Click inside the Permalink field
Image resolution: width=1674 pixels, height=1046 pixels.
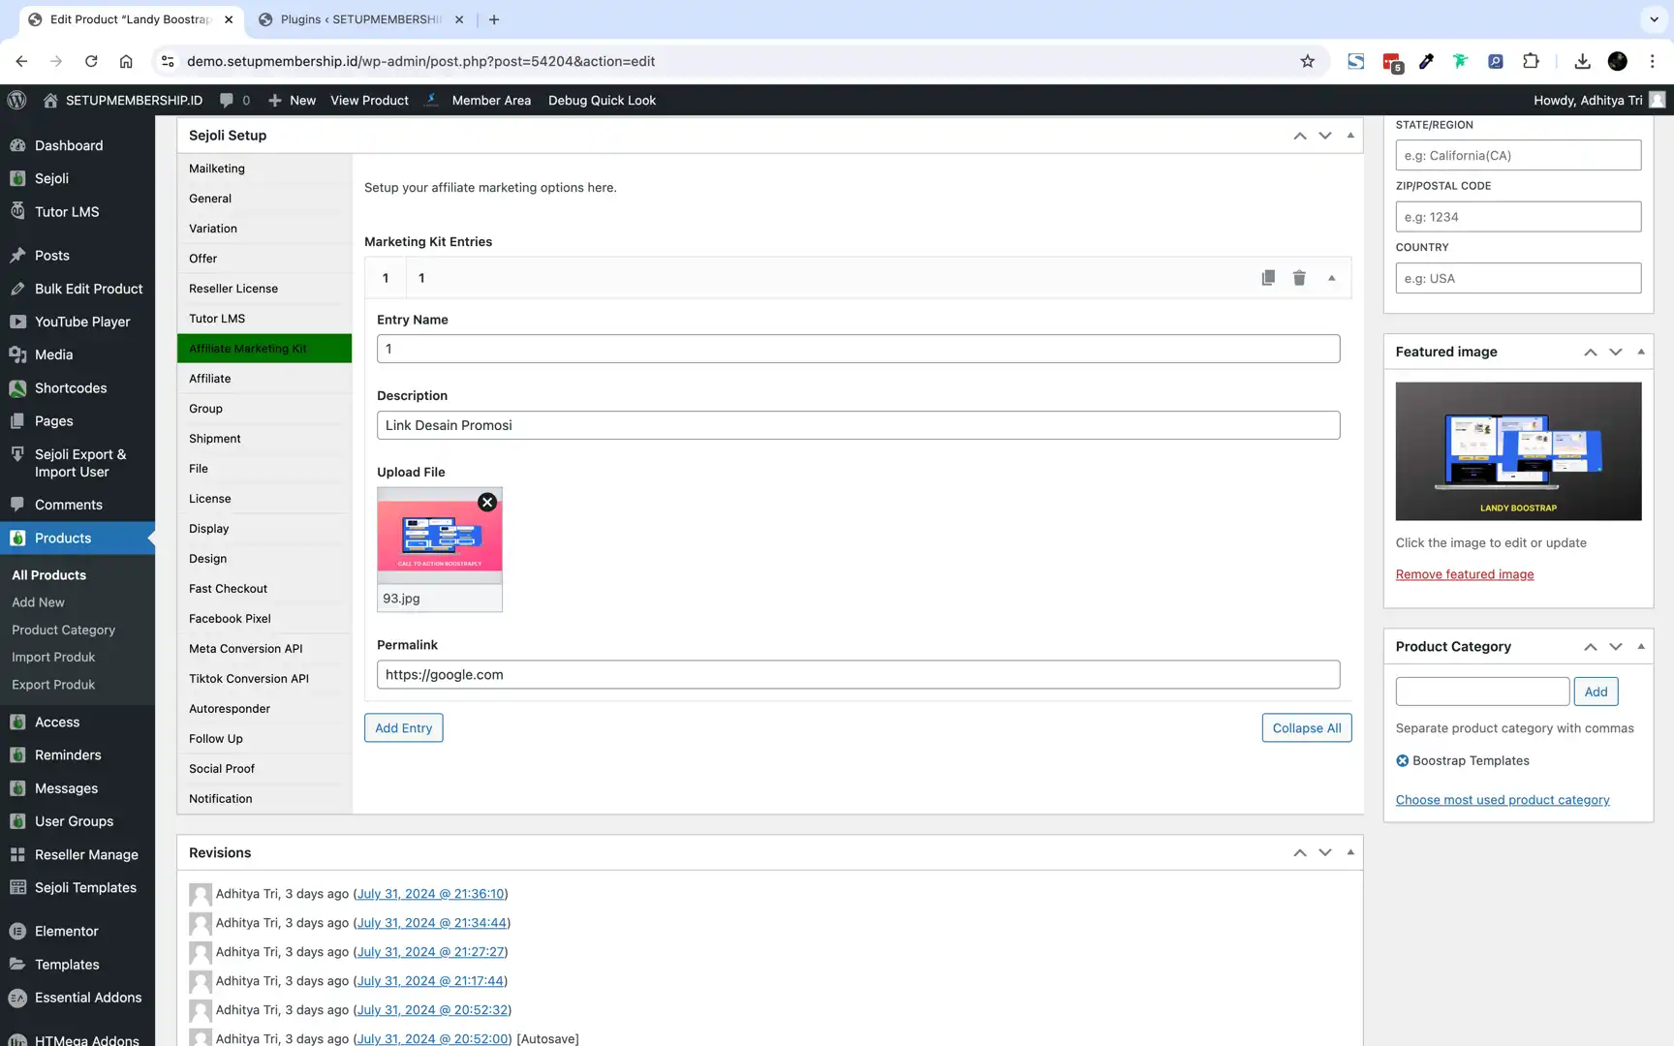(856, 674)
